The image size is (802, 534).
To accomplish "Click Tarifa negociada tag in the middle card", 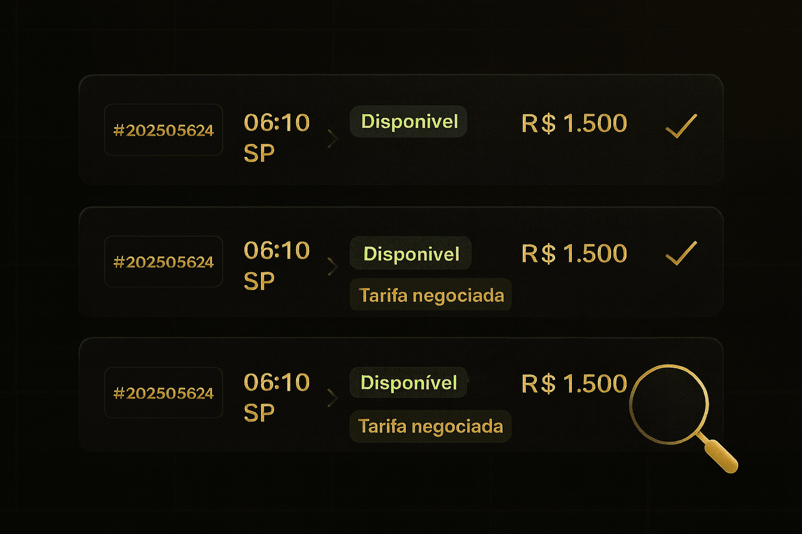I will tap(431, 295).
